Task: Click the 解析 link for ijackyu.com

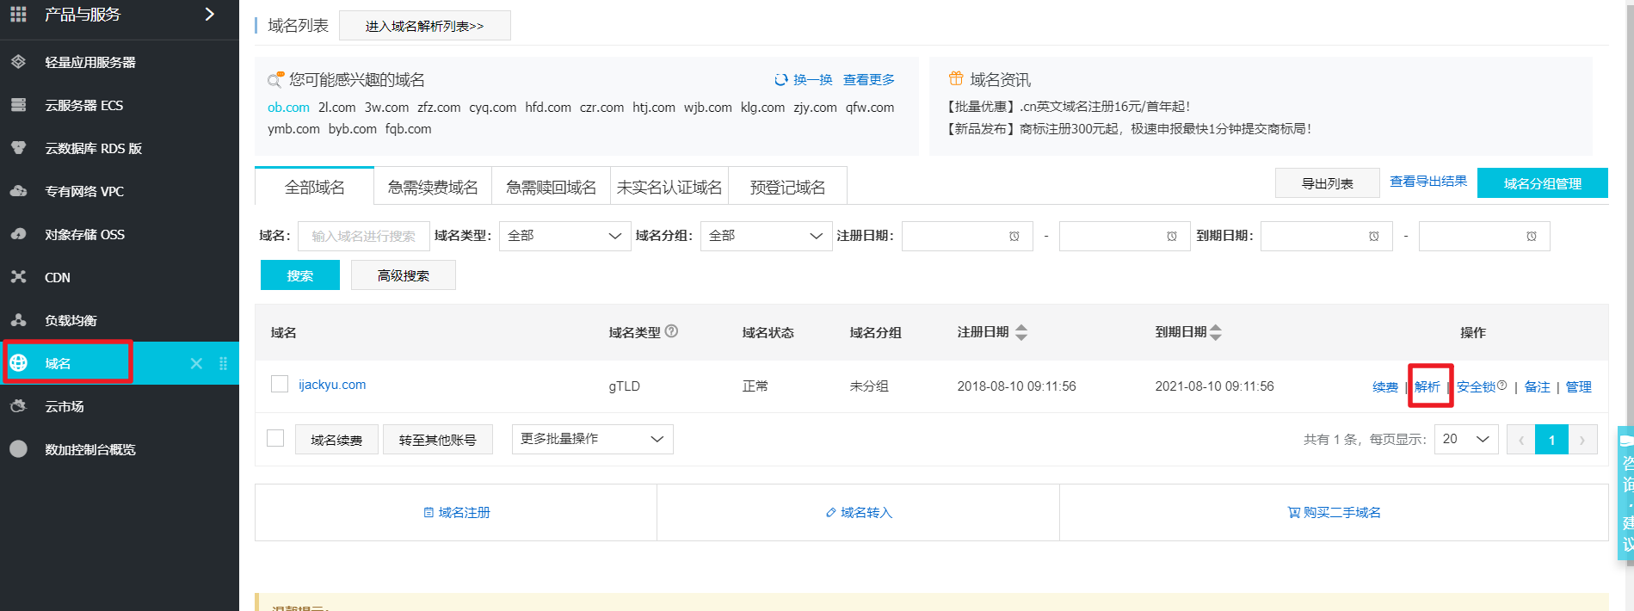Action: click(1427, 386)
